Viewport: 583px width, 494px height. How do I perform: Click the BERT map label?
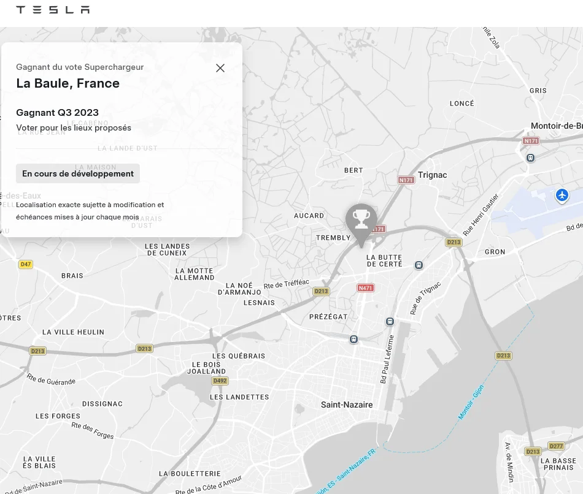(353, 170)
